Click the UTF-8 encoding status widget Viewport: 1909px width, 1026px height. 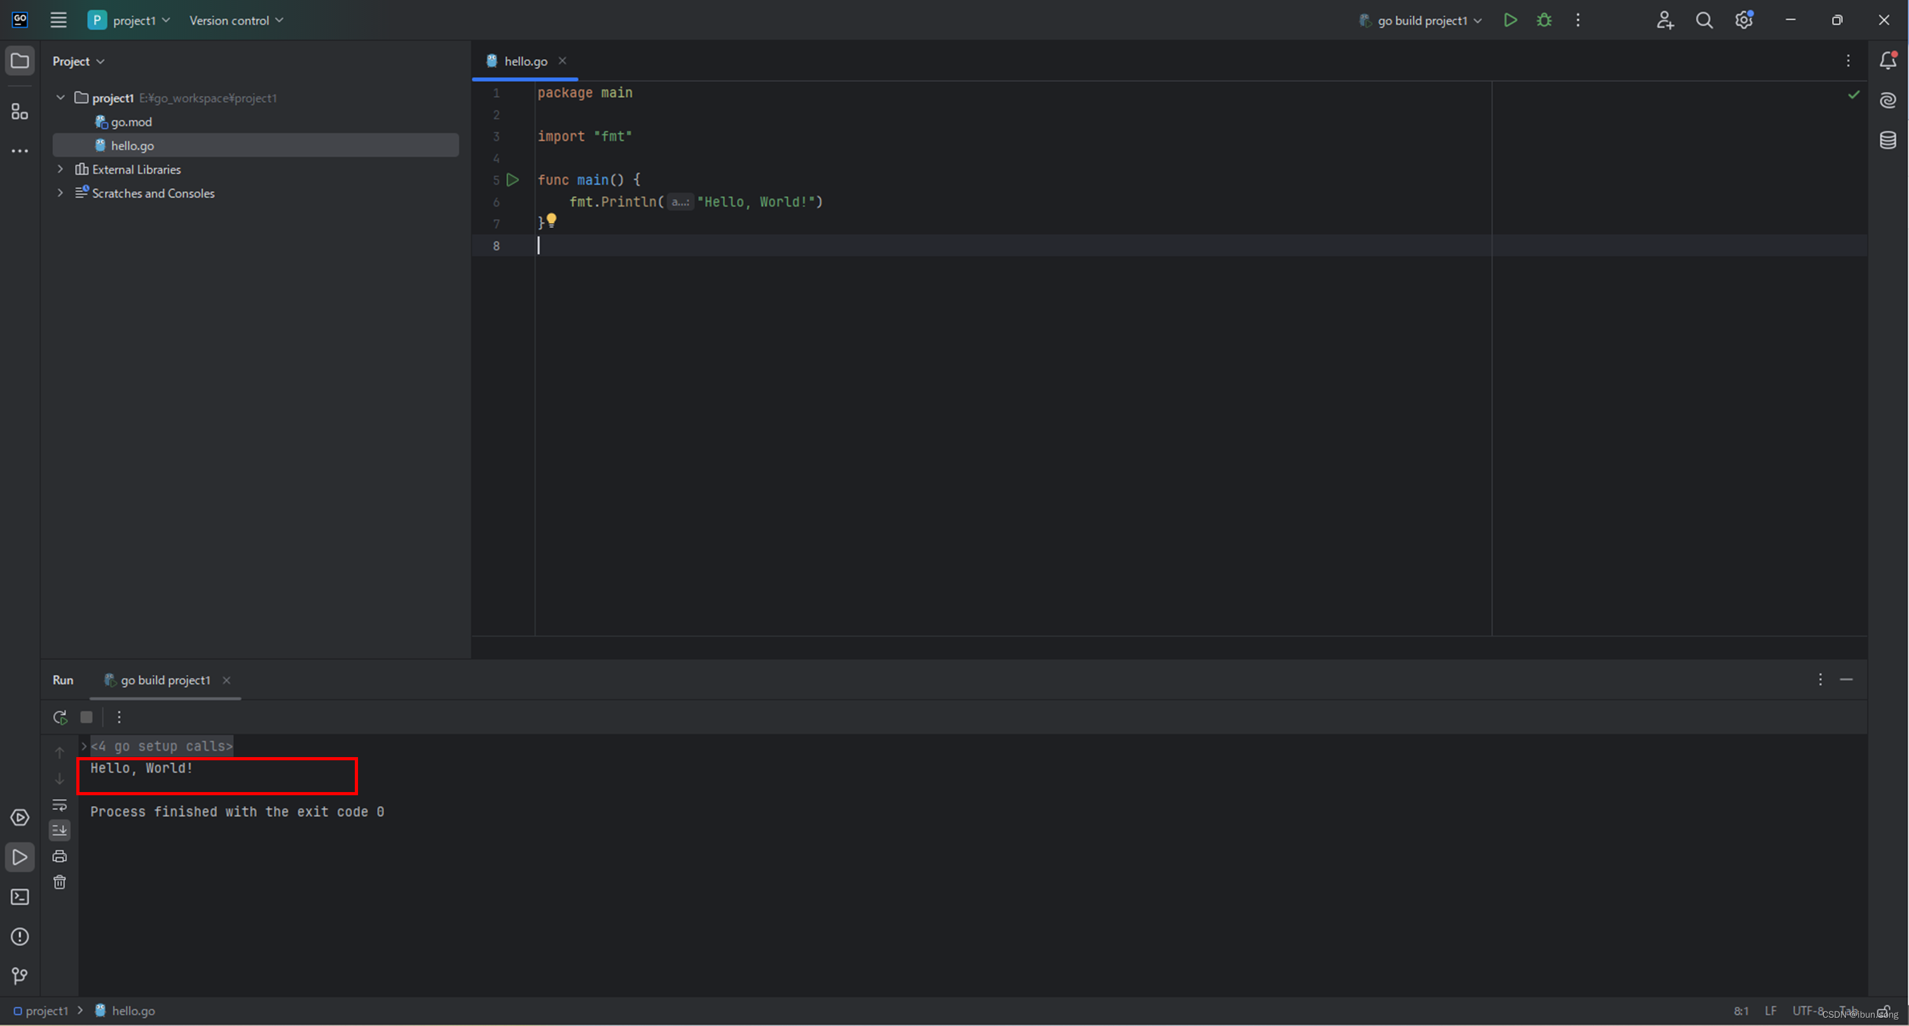point(1806,1011)
